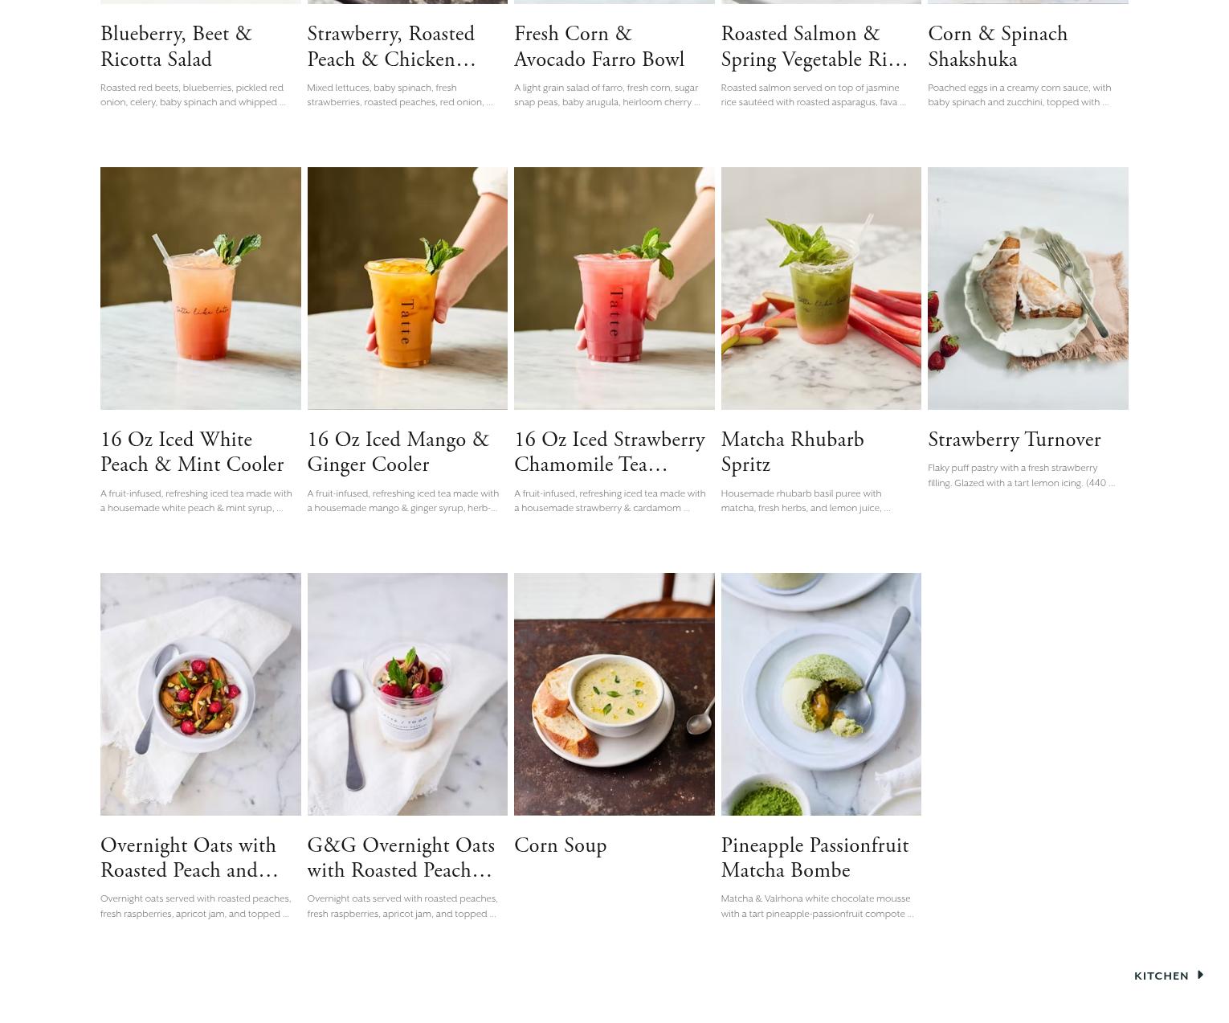View the G&G Overnight Oats cup image
This screenshot has height=1023, width=1229.
[x=407, y=694]
